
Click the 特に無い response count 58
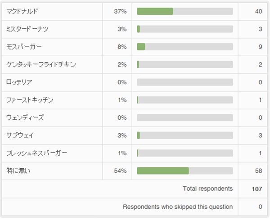(x=258, y=171)
